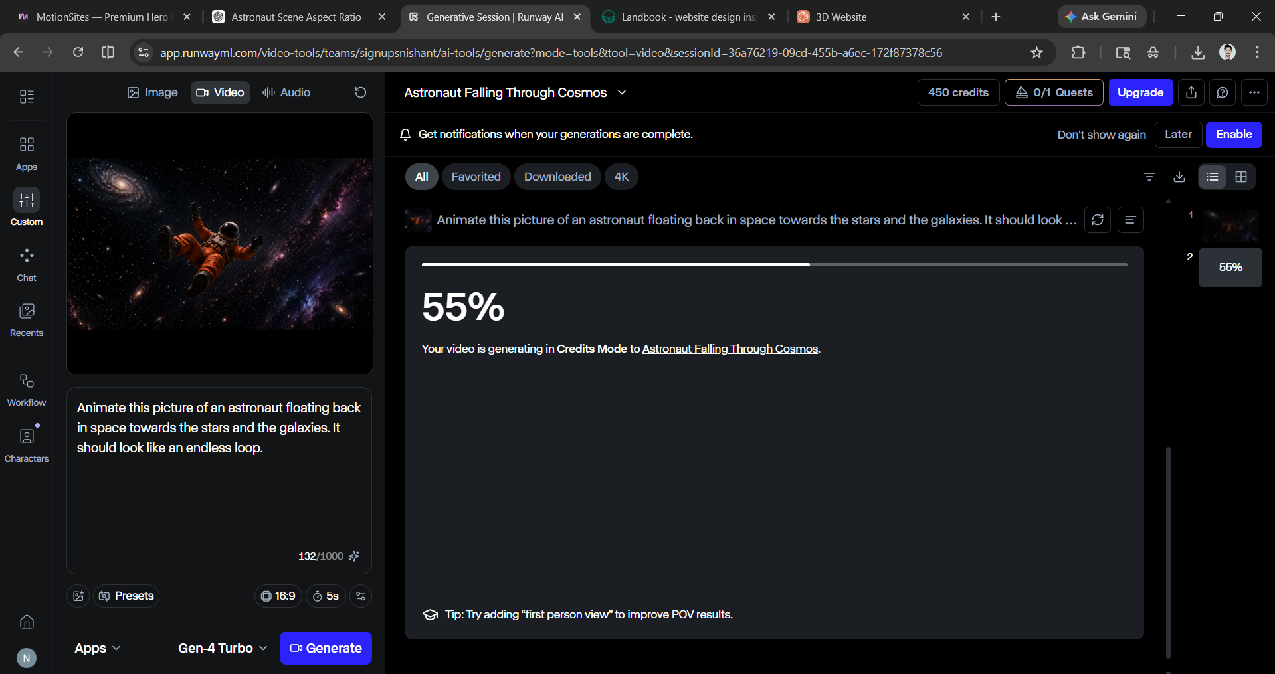Switch to the Landbook browser tab
The image size is (1275, 674).
(x=688, y=17)
